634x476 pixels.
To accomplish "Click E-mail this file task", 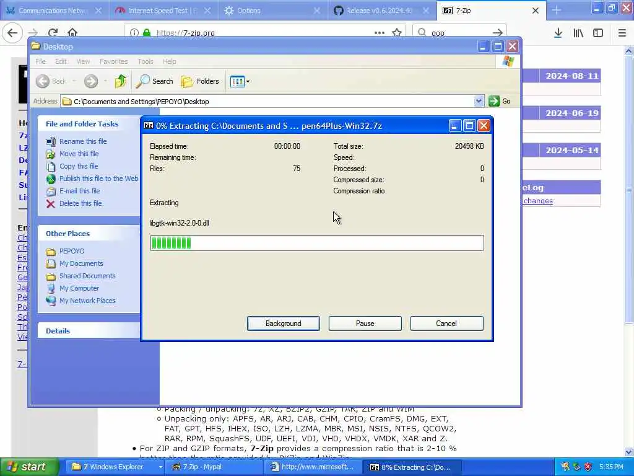I will pos(80,191).
